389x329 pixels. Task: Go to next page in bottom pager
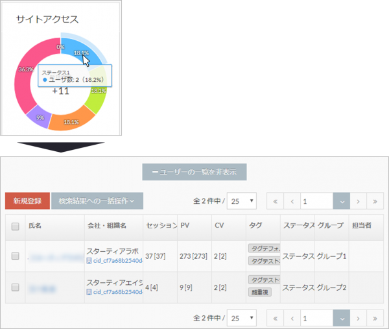359,318
